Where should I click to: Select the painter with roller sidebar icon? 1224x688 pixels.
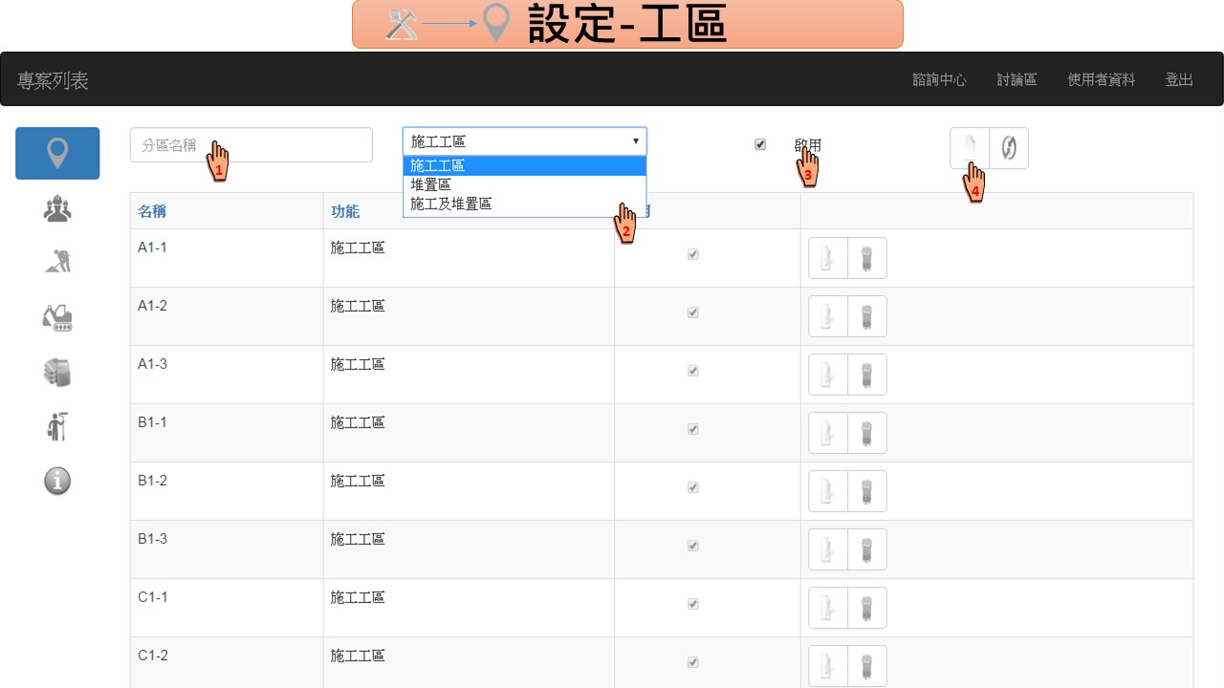click(x=57, y=426)
